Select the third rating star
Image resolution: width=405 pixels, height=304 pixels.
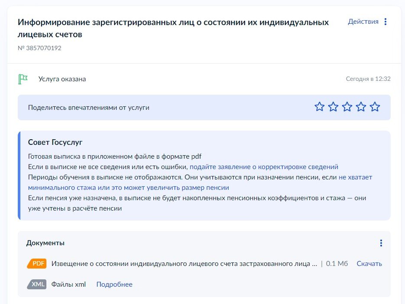(347, 106)
